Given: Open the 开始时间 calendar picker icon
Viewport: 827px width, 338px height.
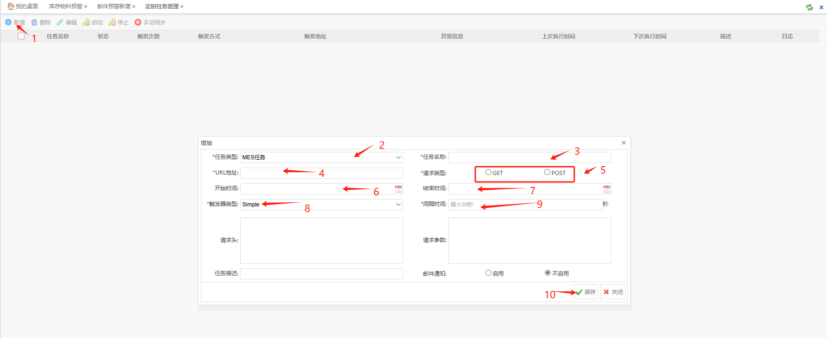Looking at the screenshot, I should (x=398, y=188).
